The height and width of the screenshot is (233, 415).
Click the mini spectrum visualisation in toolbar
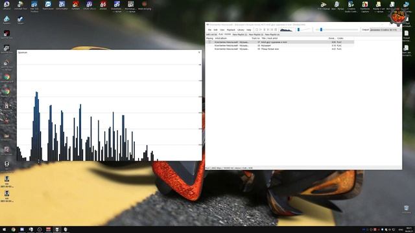[x=286, y=30]
